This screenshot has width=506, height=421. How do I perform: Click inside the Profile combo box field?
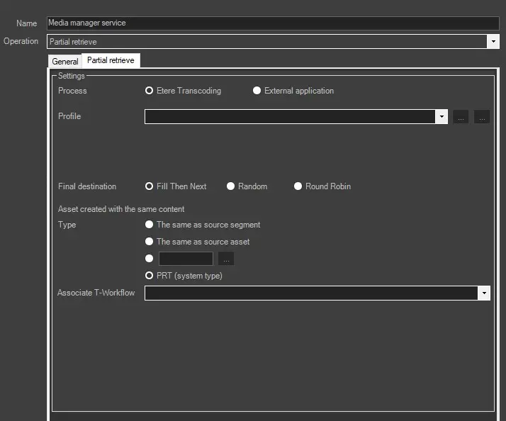coord(290,117)
